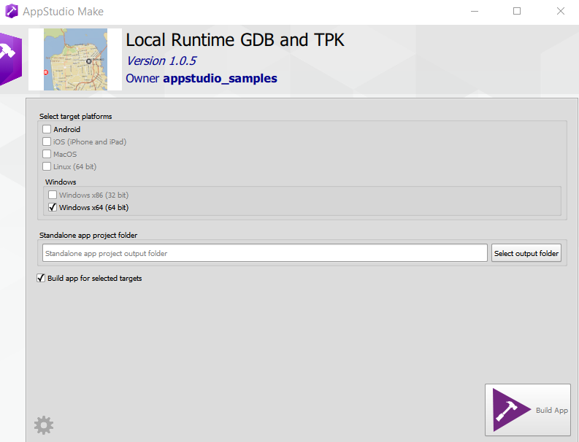
Task: Toggle the iOS (iPhone and iPad) checkbox
Action: [47, 141]
